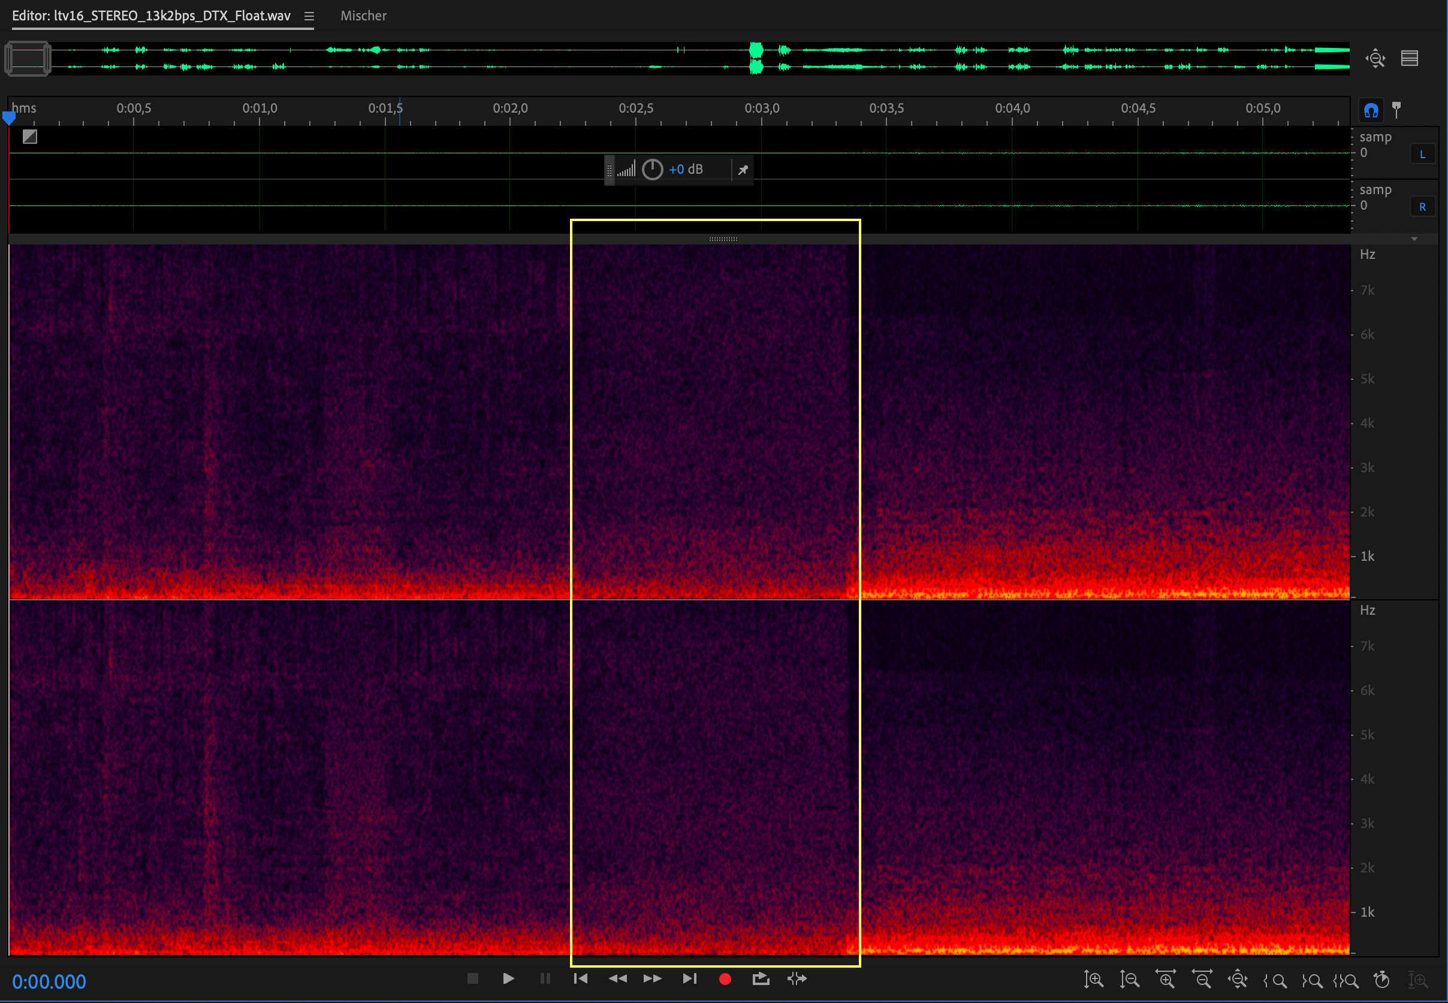Open the waveform display list icon
Viewport: 1448px width, 1003px height.
(x=1409, y=59)
